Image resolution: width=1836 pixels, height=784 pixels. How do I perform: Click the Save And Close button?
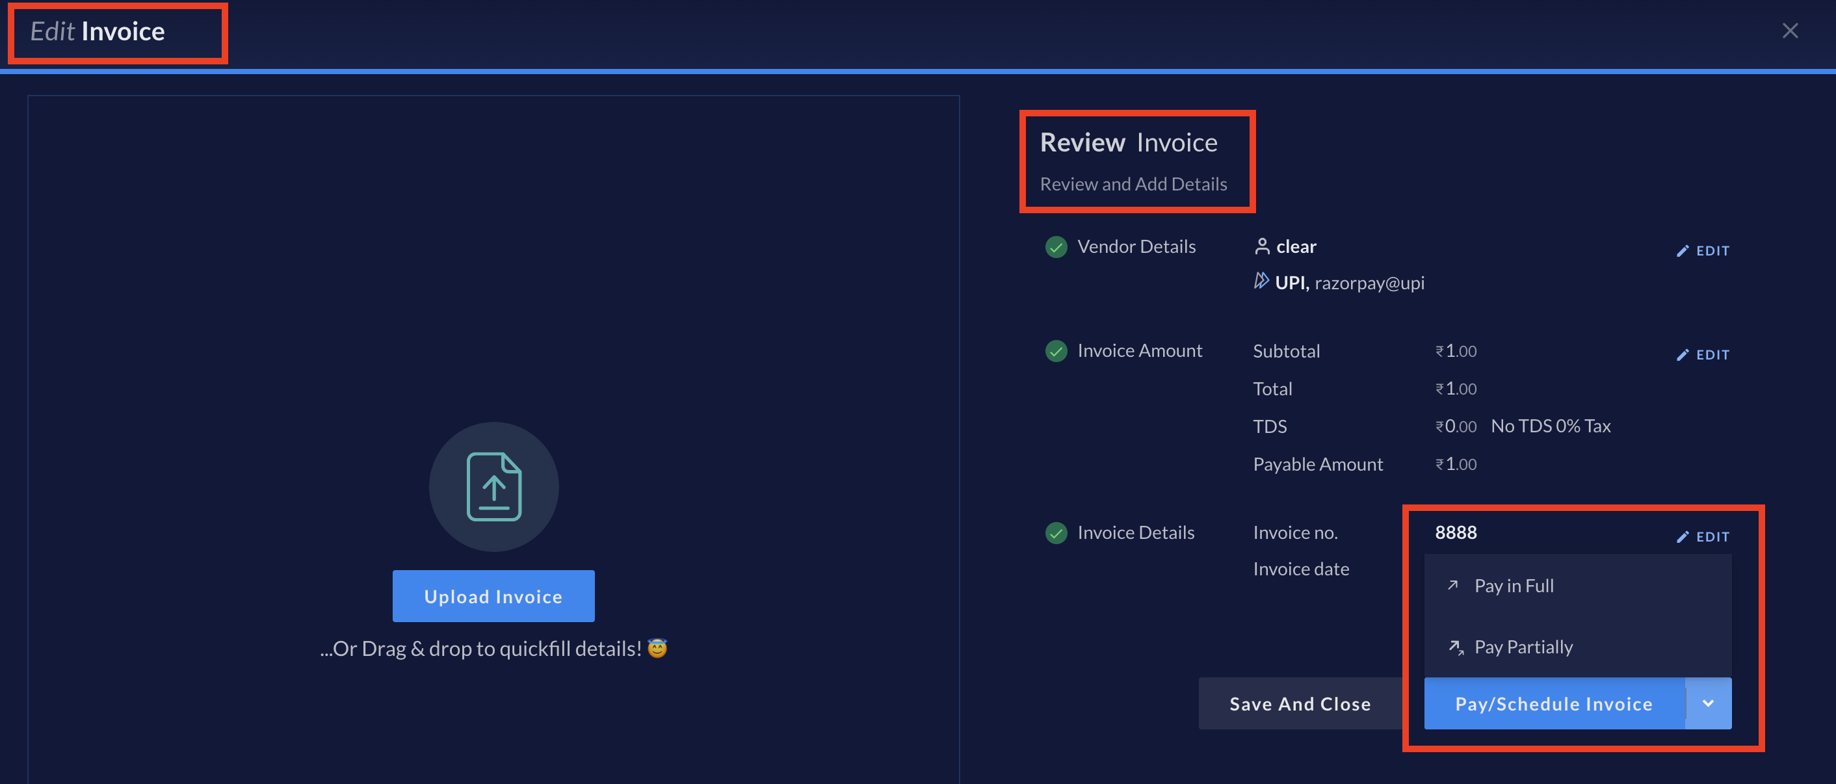point(1300,703)
